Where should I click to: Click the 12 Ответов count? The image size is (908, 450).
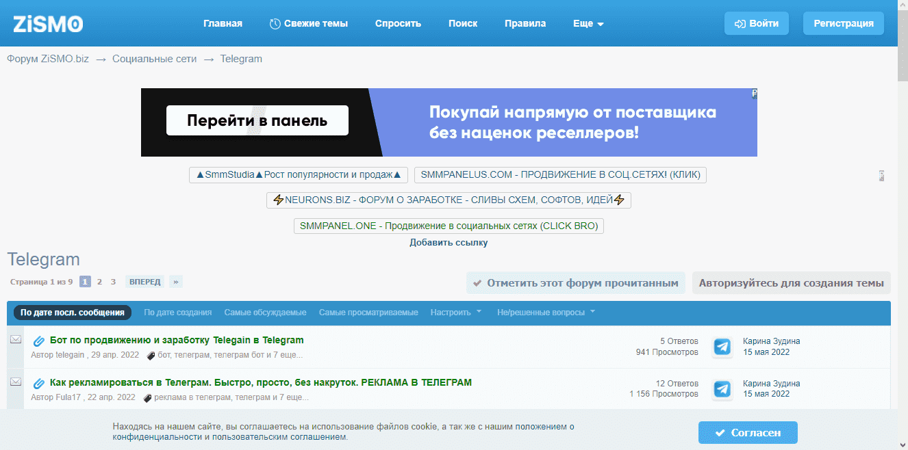point(677,384)
